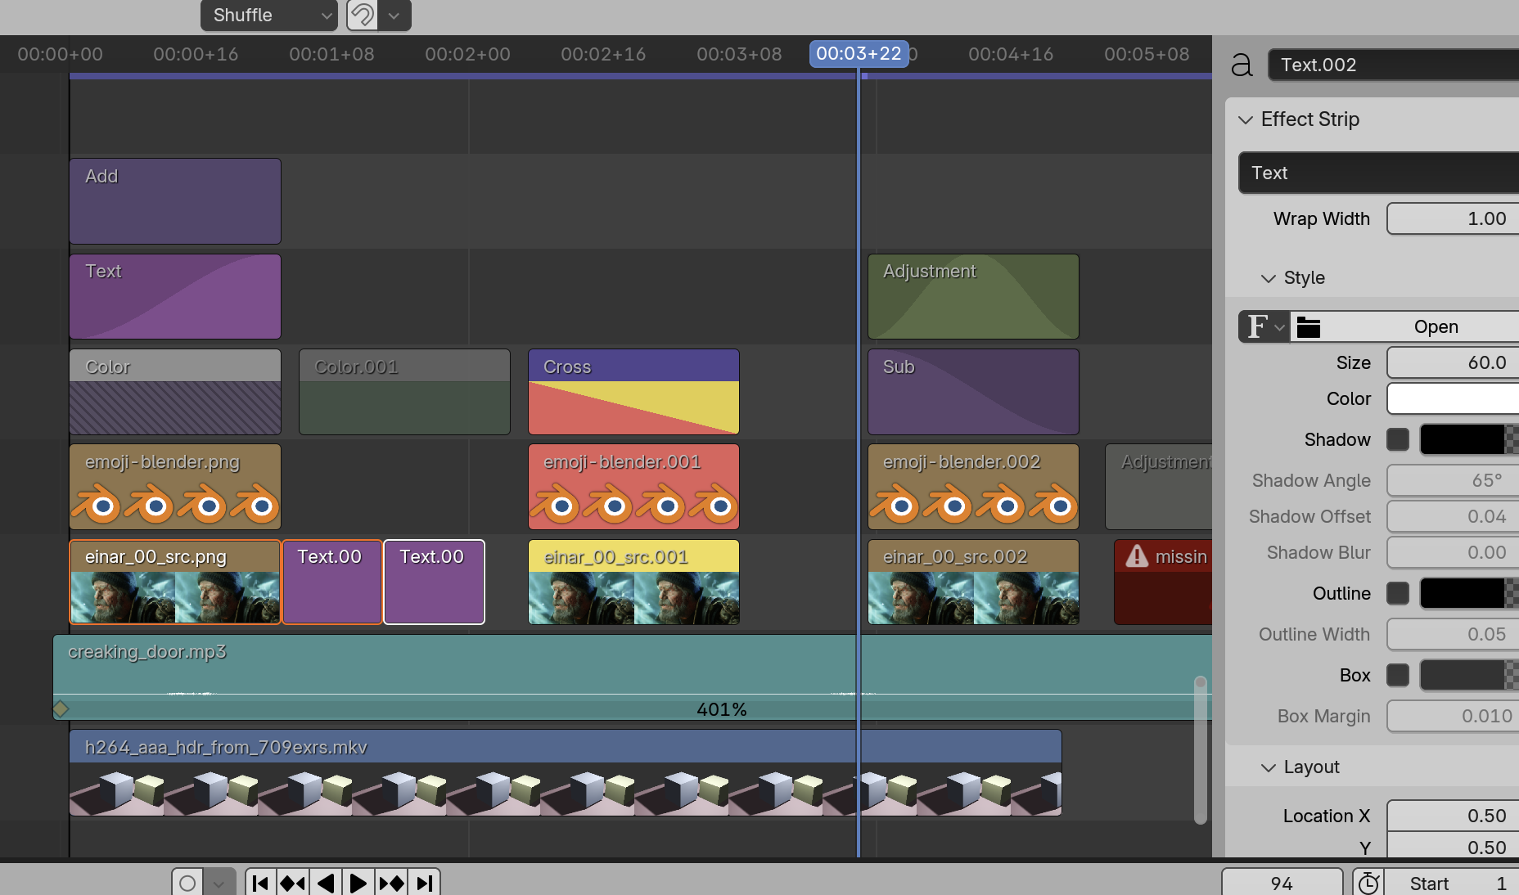Select the Add effect strip

pyautogui.click(x=175, y=201)
